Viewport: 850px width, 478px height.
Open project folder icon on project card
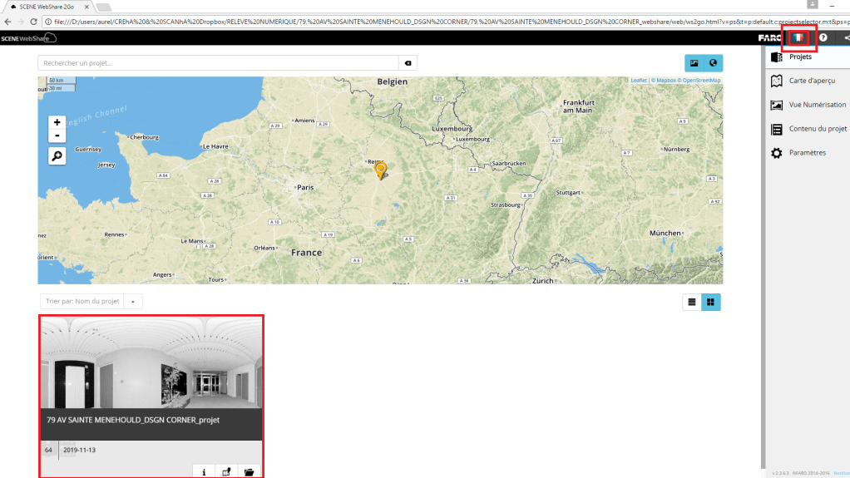pyautogui.click(x=249, y=471)
